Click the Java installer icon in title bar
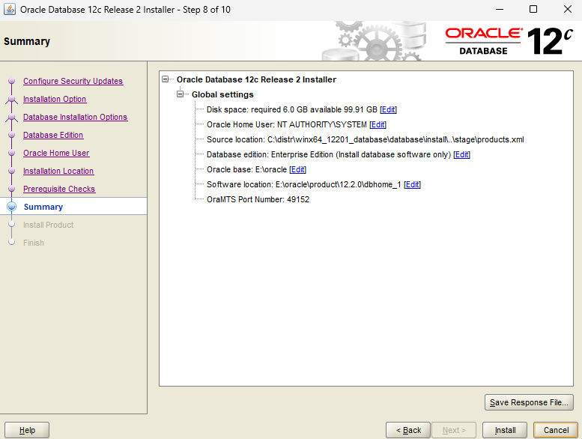This screenshot has width=582, height=439. [10, 9]
